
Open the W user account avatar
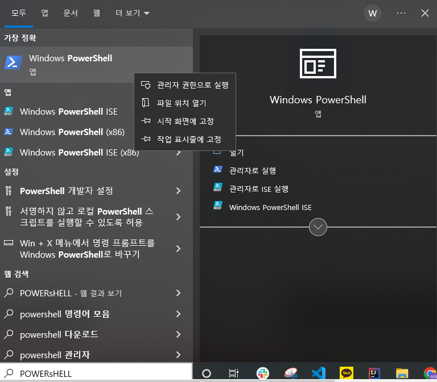[x=372, y=13]
